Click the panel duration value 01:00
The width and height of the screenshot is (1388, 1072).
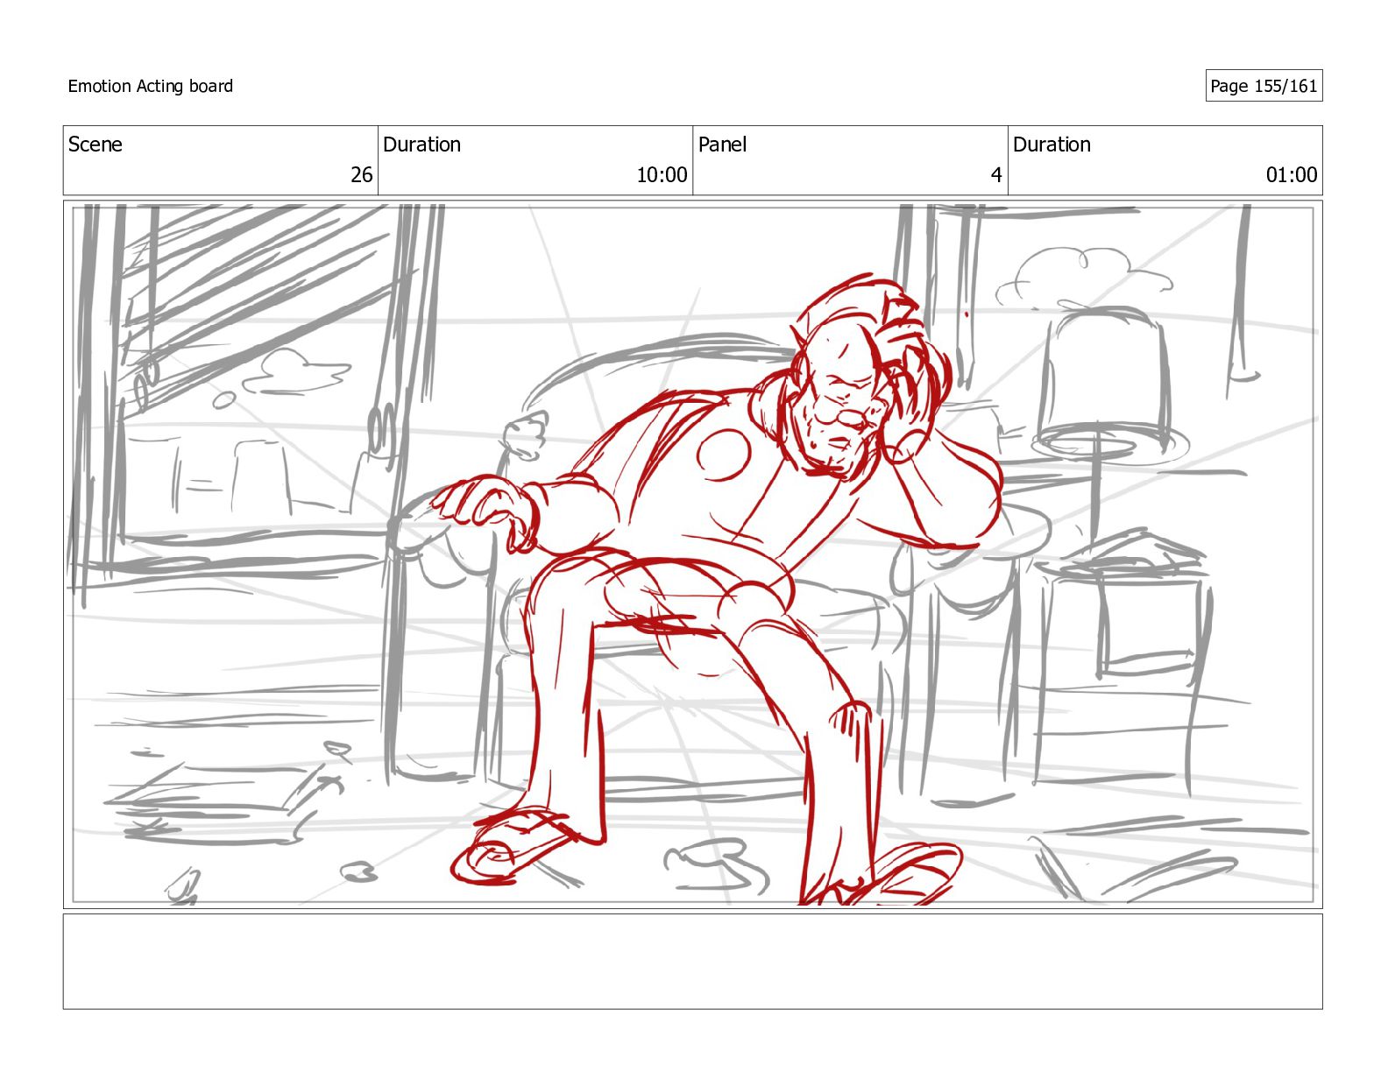tap(1292, 175)
